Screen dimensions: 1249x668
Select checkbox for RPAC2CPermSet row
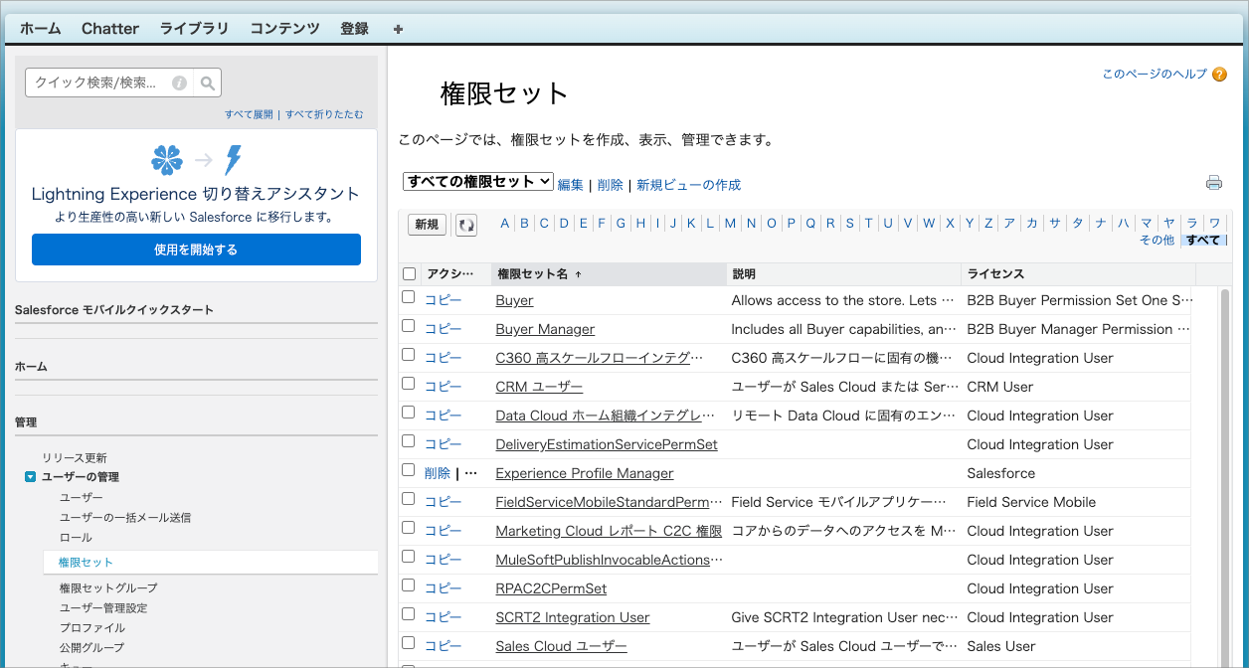pyautogui.click(x=408, y=585)
